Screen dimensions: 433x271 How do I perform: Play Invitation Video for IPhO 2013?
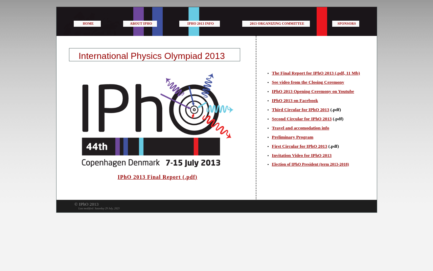[301, 155]
